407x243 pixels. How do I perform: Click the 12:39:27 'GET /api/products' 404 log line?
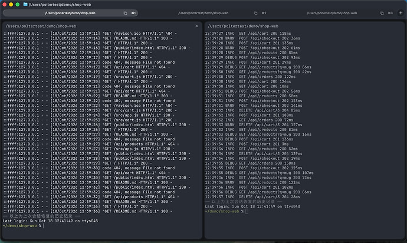91,144
